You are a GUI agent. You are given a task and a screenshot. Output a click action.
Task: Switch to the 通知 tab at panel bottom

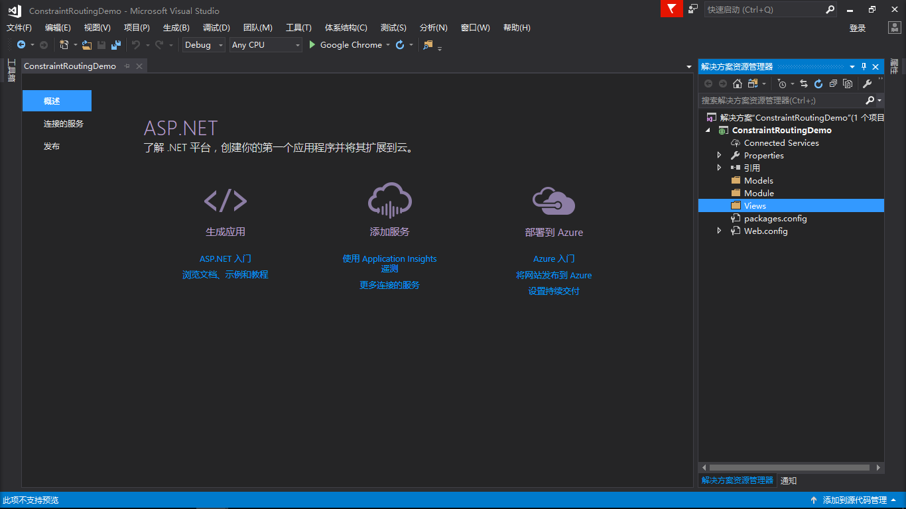pyautogui.click(x=789, y=481)
